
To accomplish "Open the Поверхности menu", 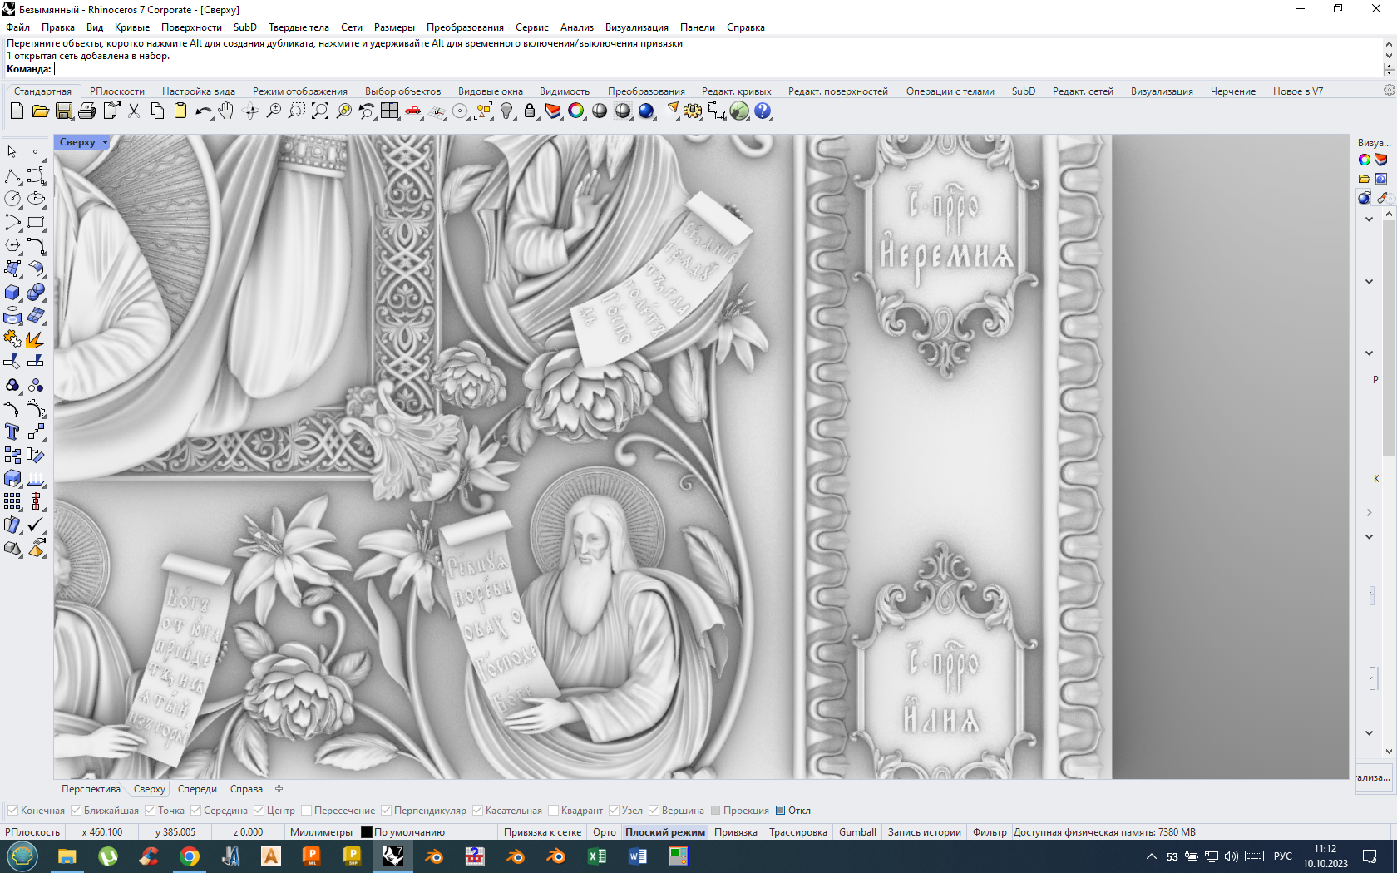I will click(191, 27).
